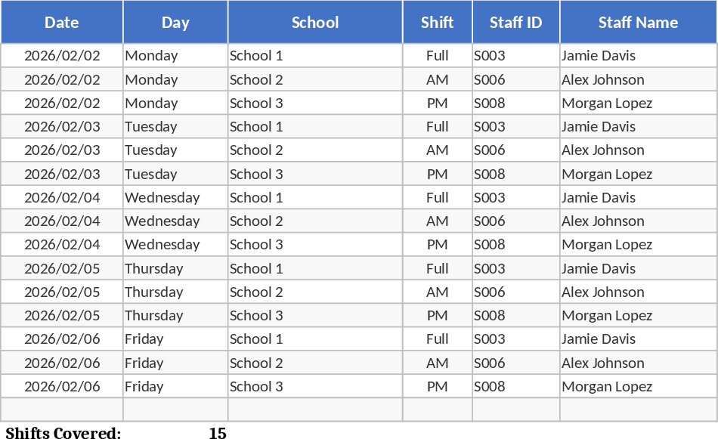Click the Date column header
The image size is (718, 439).
click(62, 23)
